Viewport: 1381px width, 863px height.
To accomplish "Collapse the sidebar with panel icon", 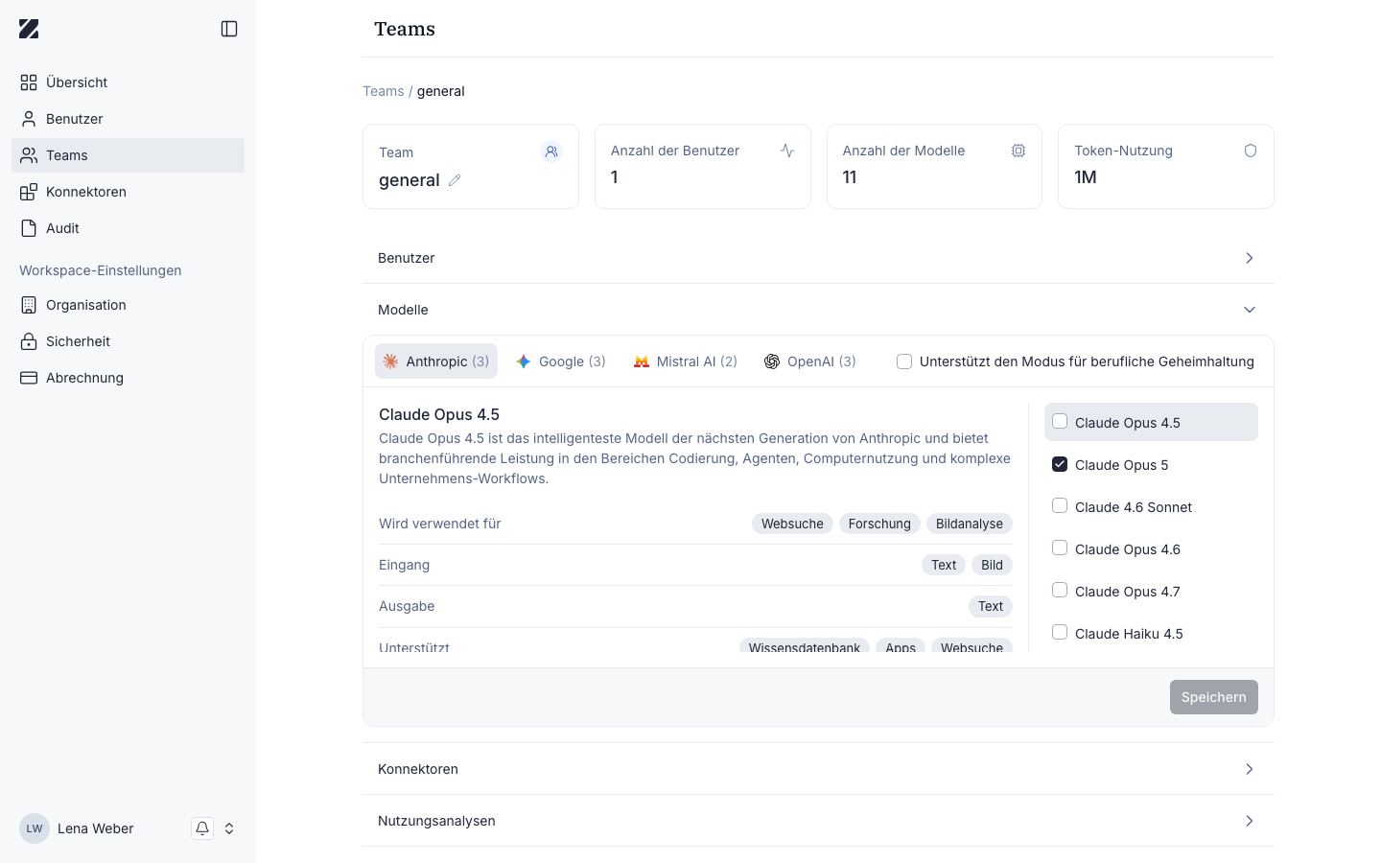I will coord(229,29).
